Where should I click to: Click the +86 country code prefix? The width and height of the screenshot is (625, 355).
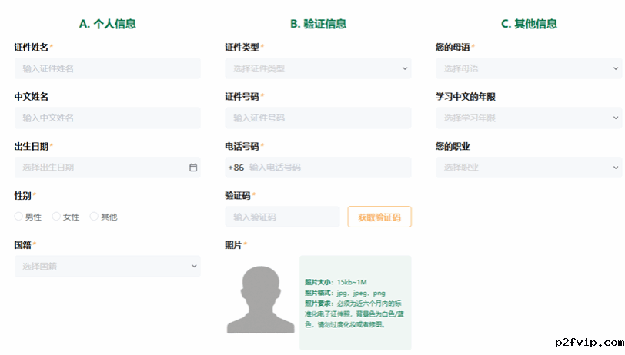tap(236, 168)
